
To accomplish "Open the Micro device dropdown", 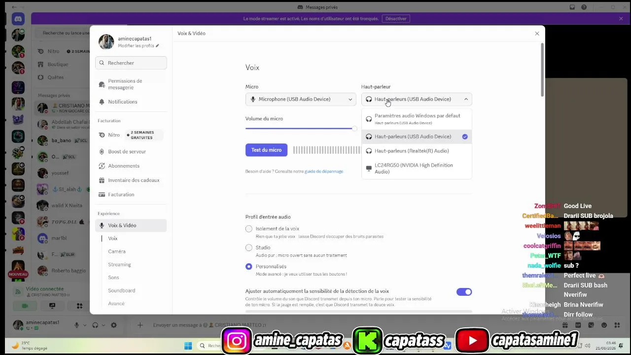I will coord(301,99).
